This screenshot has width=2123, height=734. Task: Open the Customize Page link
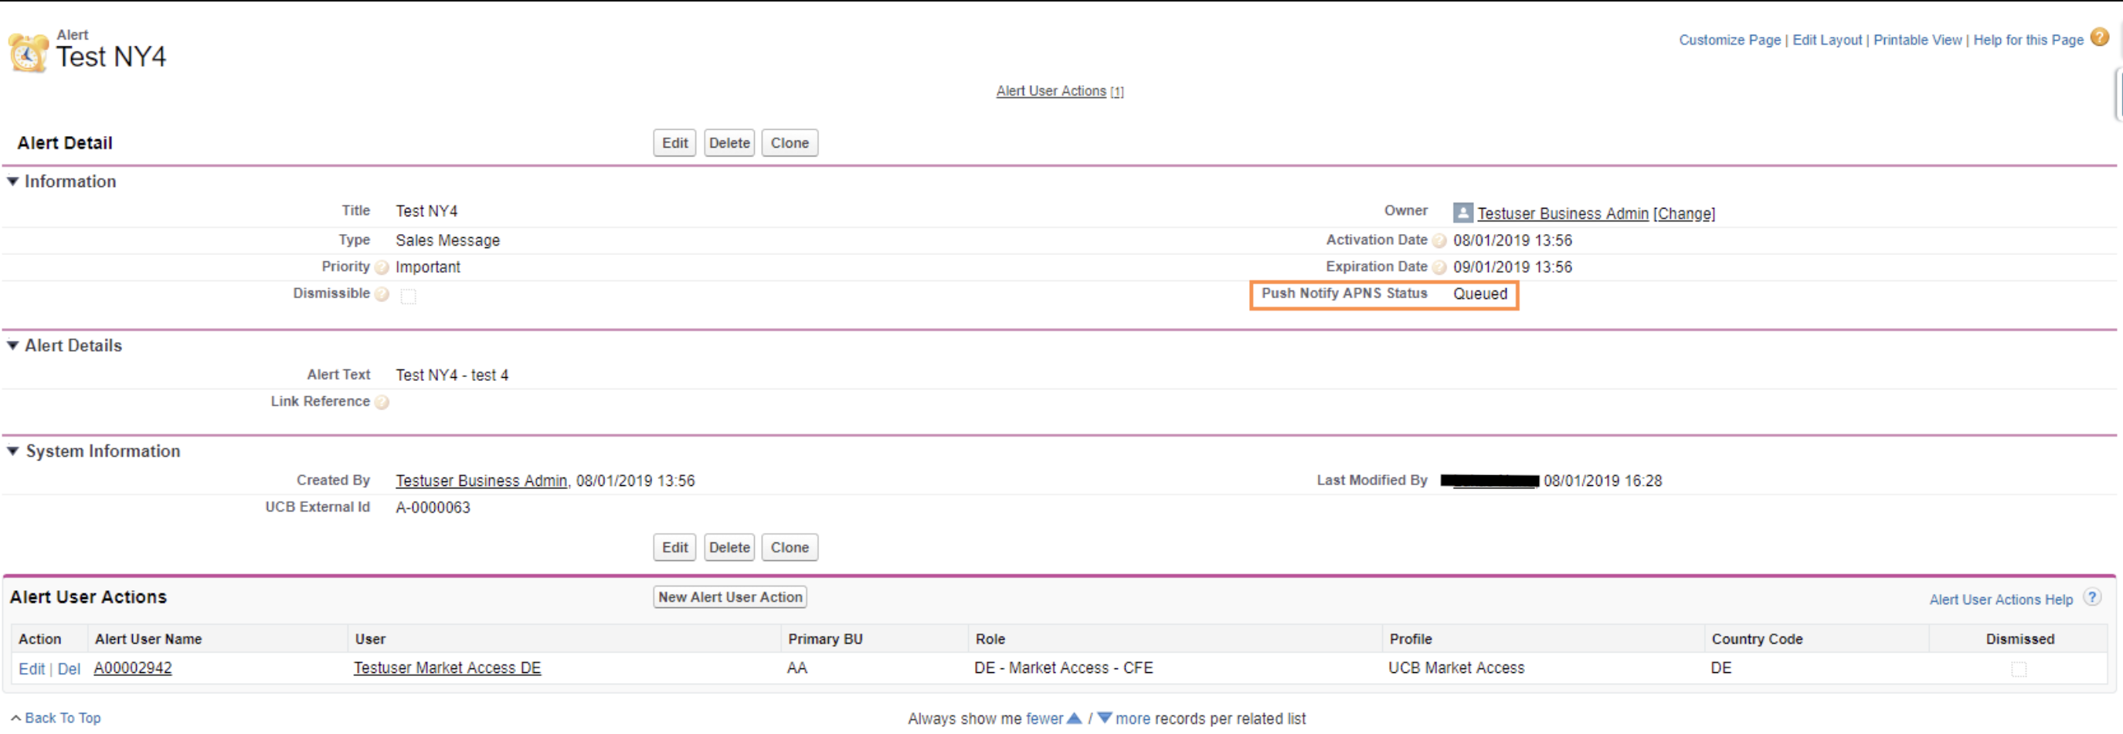pyautogui.click(x=1729, y=39)
